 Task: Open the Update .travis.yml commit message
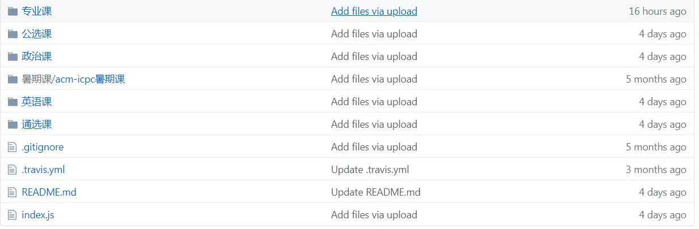[370, 170]
